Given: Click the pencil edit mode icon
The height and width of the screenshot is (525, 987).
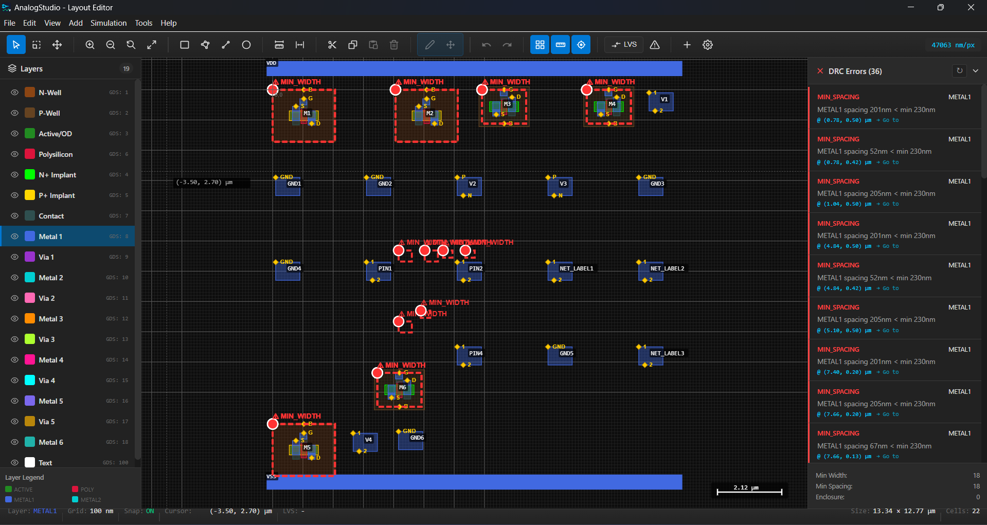Looking at the screenshot, I should point(430,45).
